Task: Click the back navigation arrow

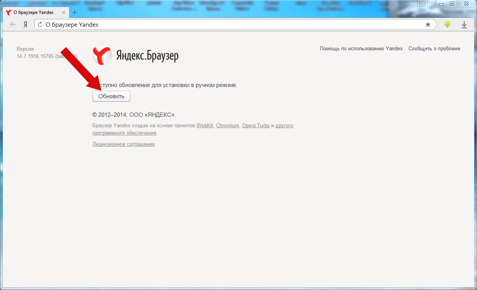Action: coord(13,25)
